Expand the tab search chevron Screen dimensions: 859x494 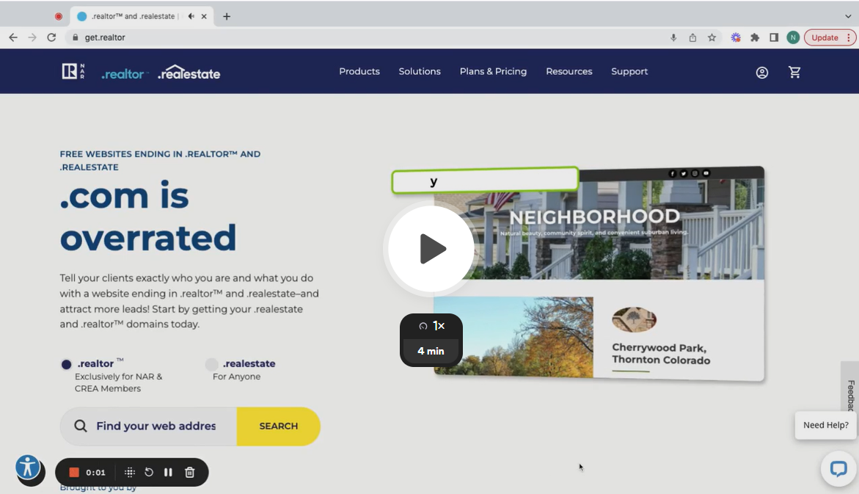848,16
